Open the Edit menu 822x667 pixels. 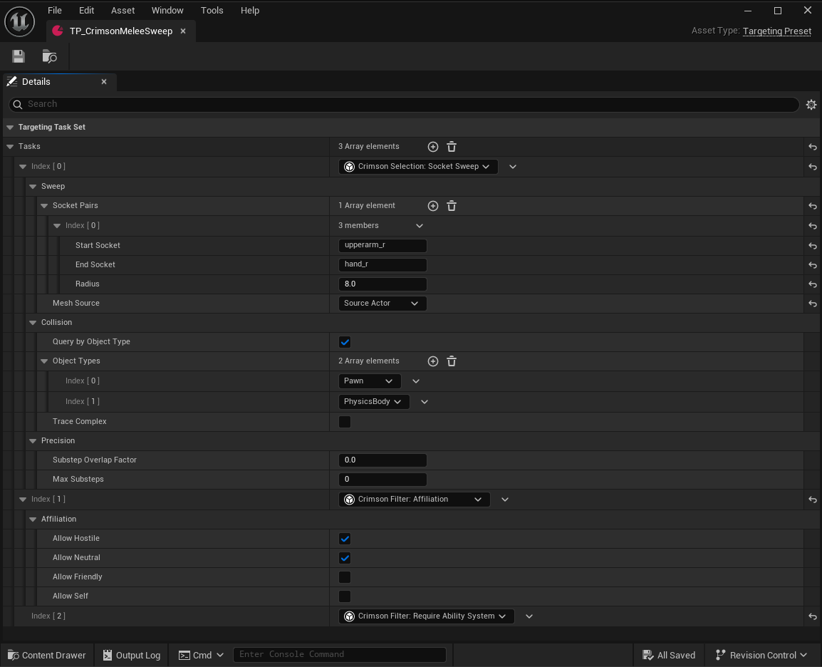86,11
